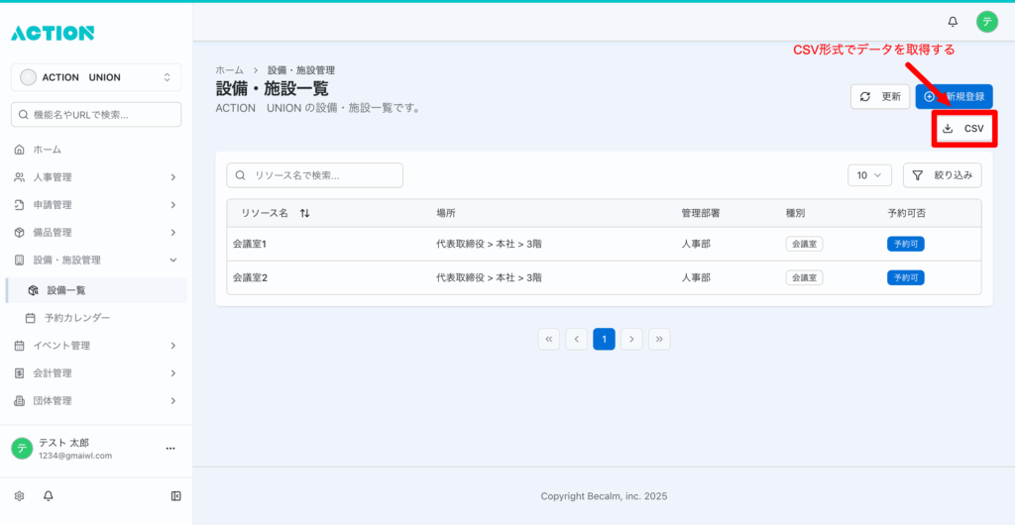
Task: Go to the last page with double-arrow
Action: [x=659, y=339]
